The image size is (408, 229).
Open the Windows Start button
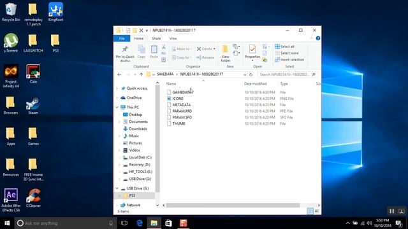7,223
